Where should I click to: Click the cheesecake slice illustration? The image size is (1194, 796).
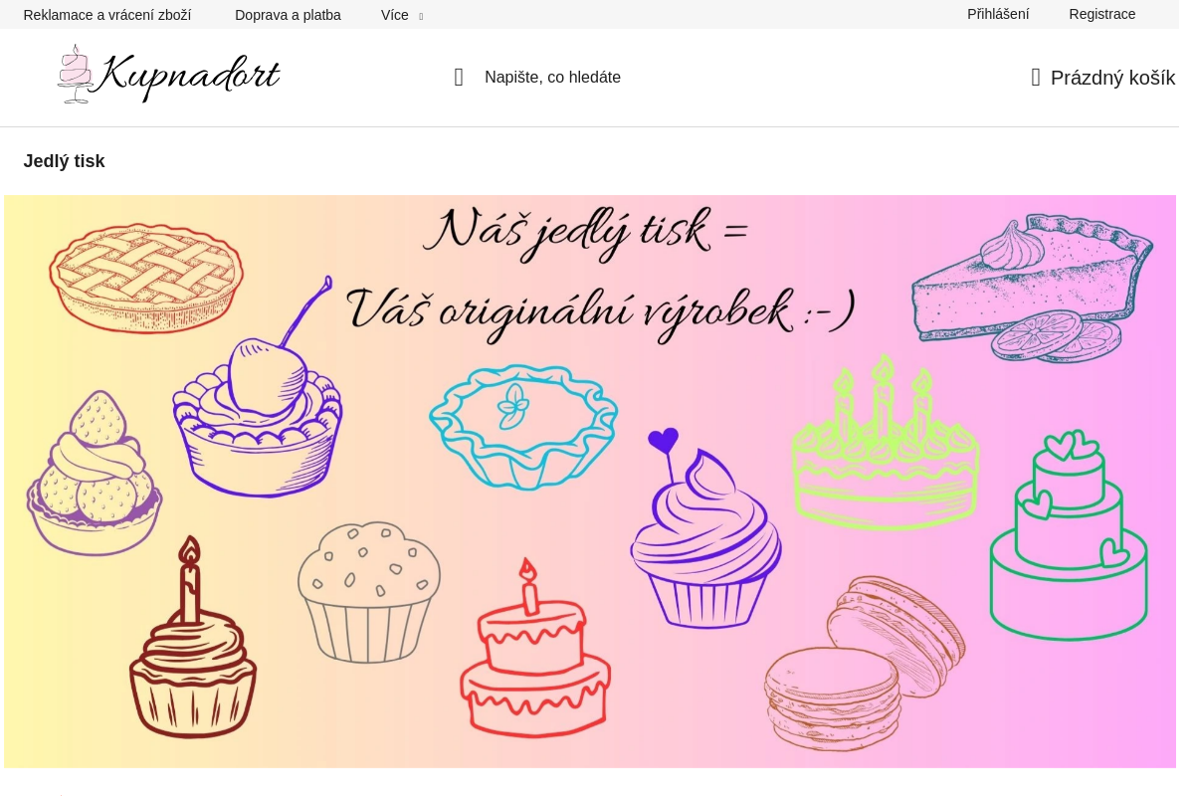1033,287
